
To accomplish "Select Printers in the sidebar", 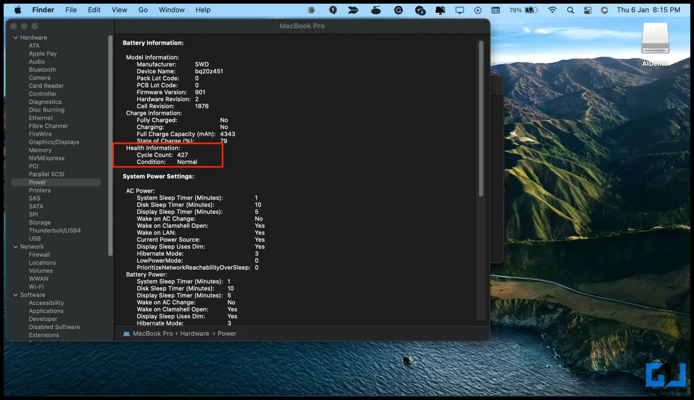I will click(40, 190).
